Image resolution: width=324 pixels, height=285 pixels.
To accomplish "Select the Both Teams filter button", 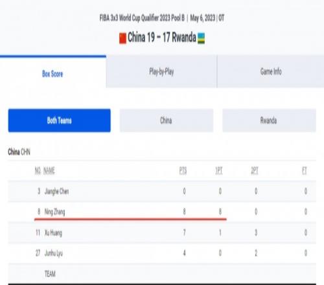I will (x=60, y=120).
